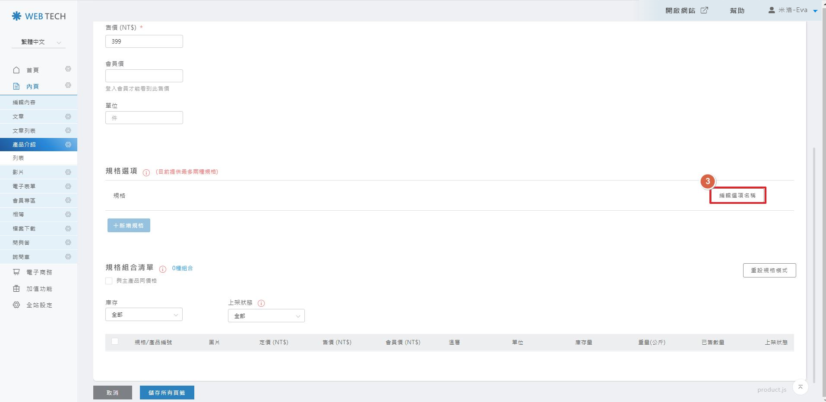Click info icon beside 規格選項 heading
Viewport: 826px width, 402px height.
146,173
